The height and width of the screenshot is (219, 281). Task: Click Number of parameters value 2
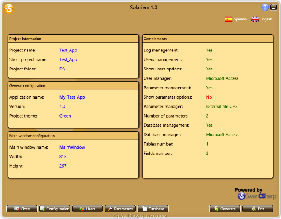pos(207,116)
